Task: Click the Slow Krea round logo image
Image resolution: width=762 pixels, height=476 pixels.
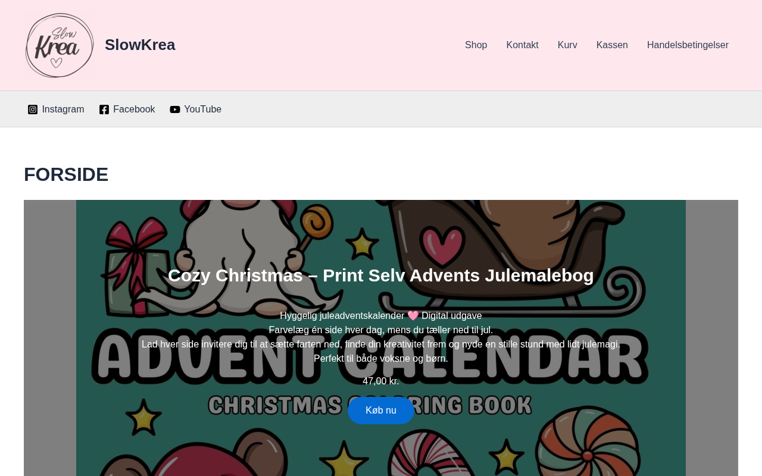Action: coord(60,45)
